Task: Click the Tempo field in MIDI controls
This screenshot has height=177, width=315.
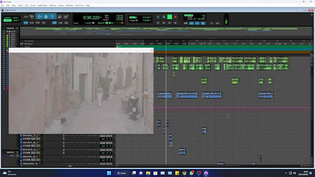Action: [x=202, y=19]
